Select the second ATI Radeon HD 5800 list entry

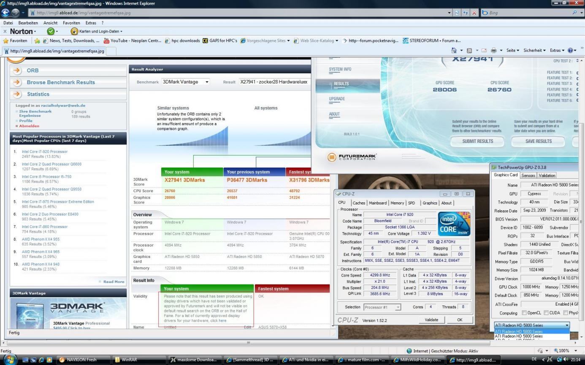click(x=532, y=336)
